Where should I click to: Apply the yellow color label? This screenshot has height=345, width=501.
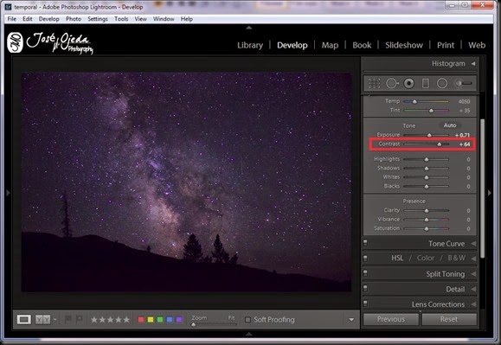click(151, 319)
